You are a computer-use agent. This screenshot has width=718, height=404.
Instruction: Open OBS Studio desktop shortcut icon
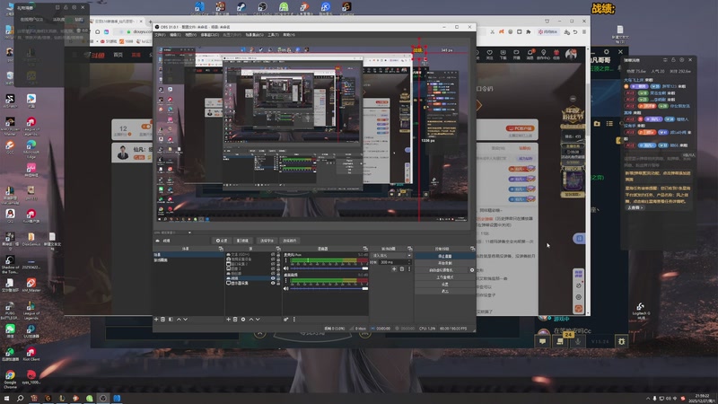262,7
